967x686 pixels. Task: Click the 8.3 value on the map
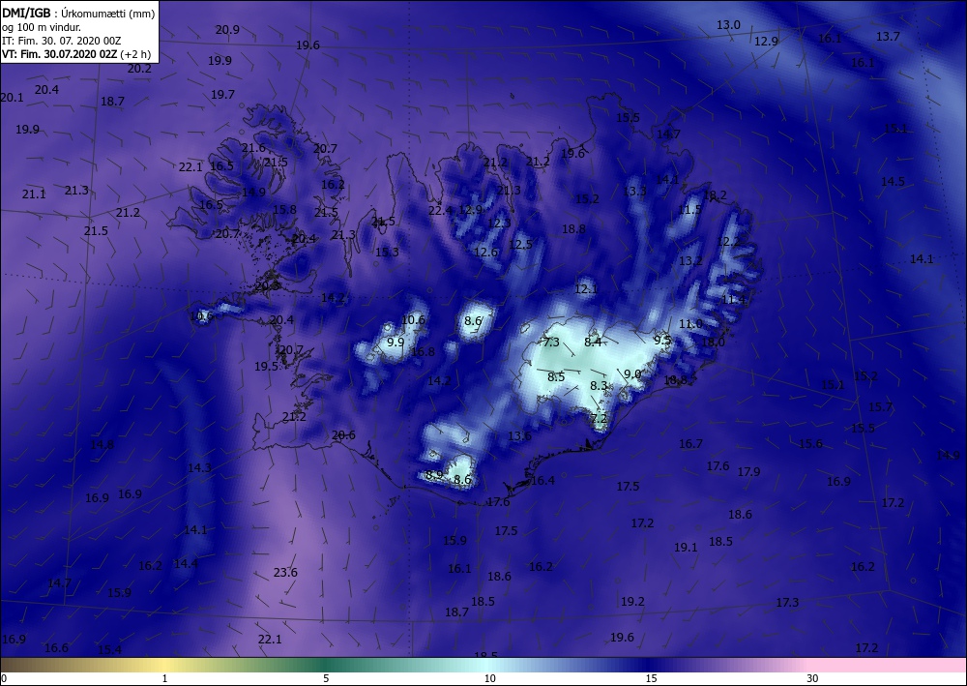599,386
